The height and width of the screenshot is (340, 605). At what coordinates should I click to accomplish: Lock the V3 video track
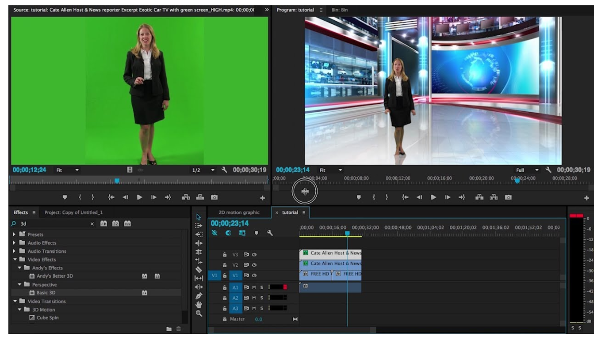coord(225,255)
